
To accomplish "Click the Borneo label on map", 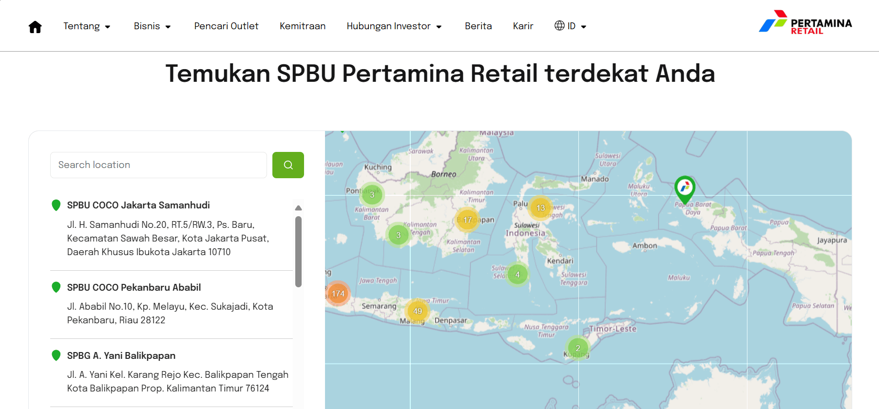I will [x=443, y=174].
